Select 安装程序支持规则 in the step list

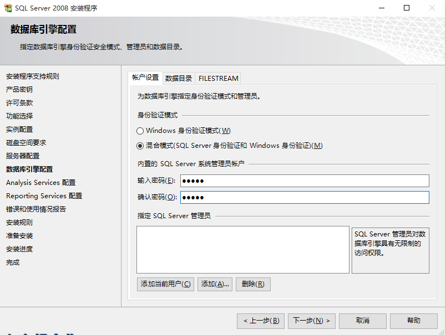click(33, 76)
